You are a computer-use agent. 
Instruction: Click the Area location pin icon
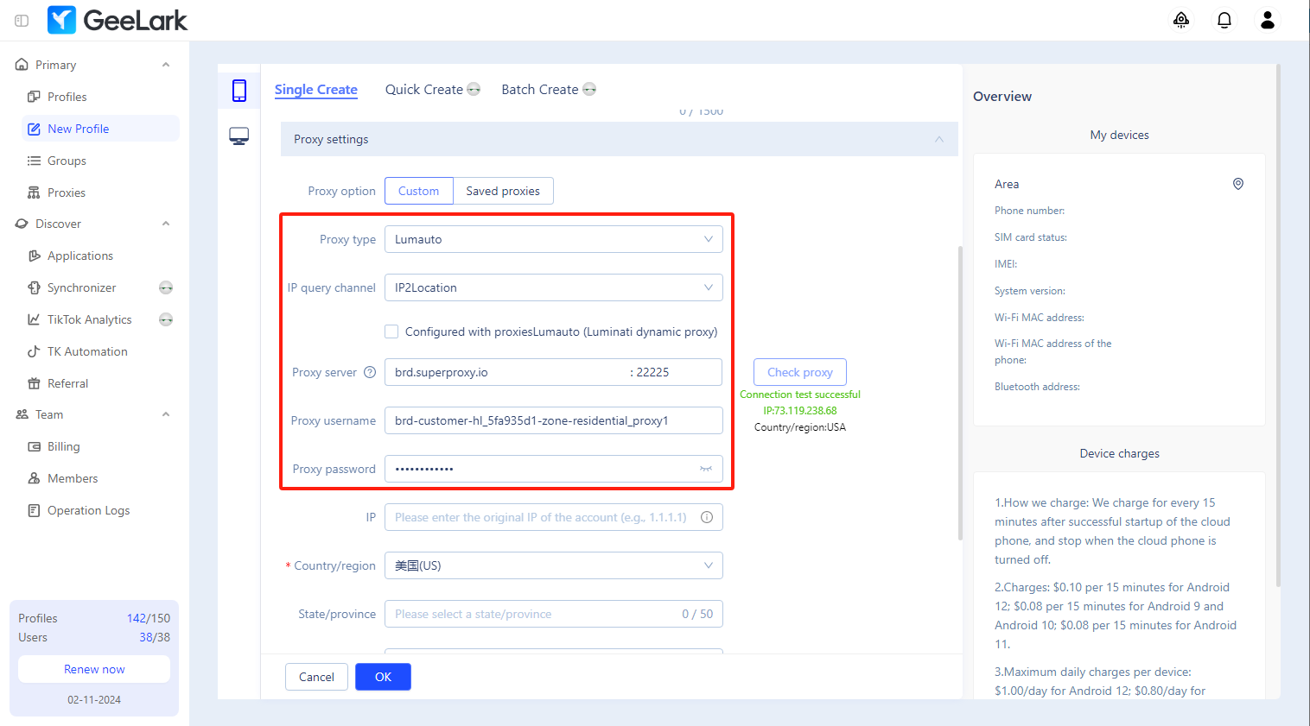[x=1238, y=184]
